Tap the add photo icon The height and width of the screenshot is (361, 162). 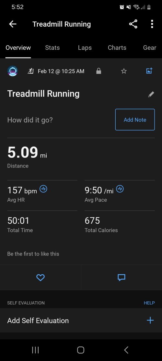point(149,71)
